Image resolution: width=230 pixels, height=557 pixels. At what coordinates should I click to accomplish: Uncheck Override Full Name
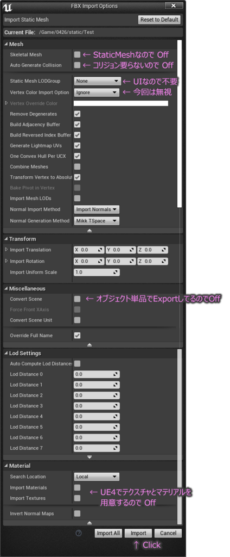[x=77, y=335]
